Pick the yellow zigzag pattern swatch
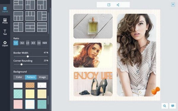The height and width of the screenshot is (111, 178). pyautogui.click(x=42, y=94)
